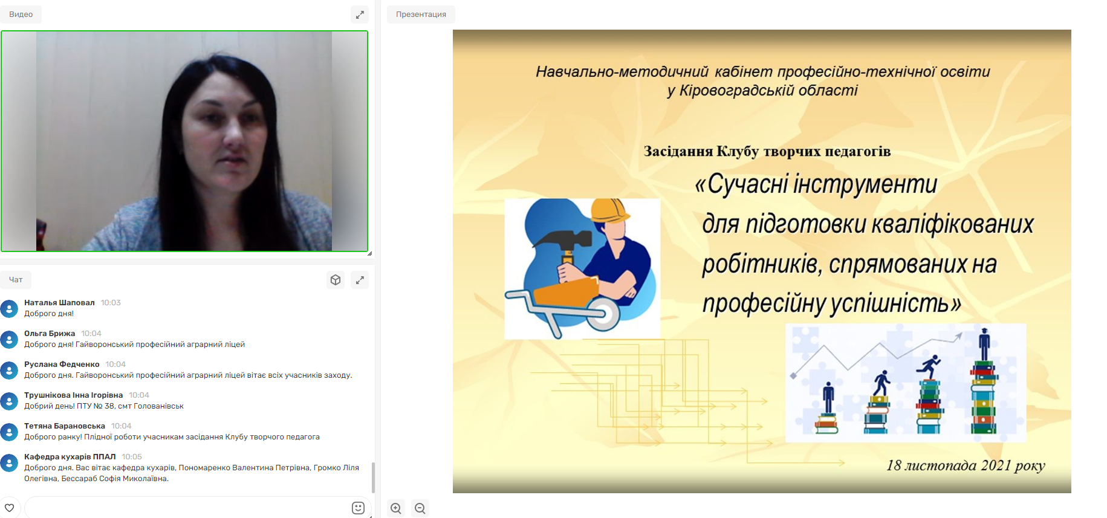
Task: Click the worker with hammer illustration
Action: click(582, 268)
